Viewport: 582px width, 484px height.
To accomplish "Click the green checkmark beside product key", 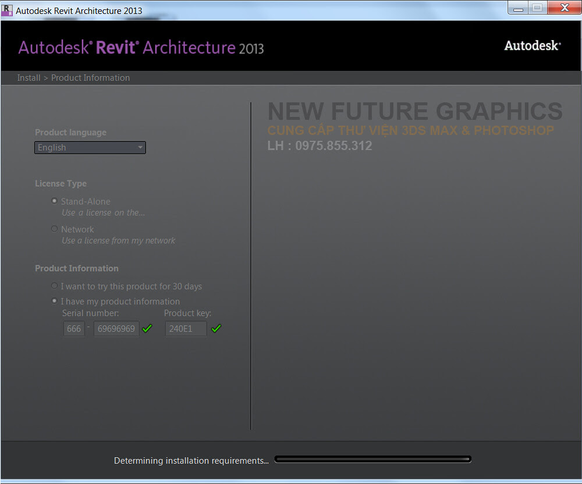I will (217, 328).
